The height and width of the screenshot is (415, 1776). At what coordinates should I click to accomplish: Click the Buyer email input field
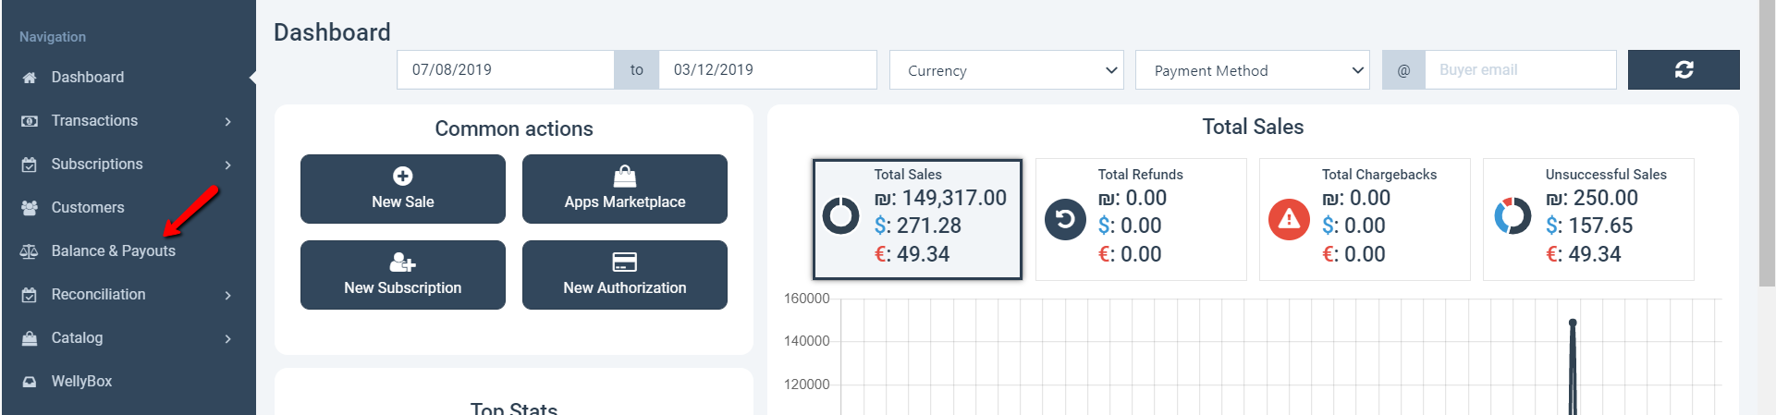(1521, 70)
